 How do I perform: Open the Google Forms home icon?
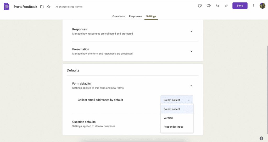(x=7, y=7)
